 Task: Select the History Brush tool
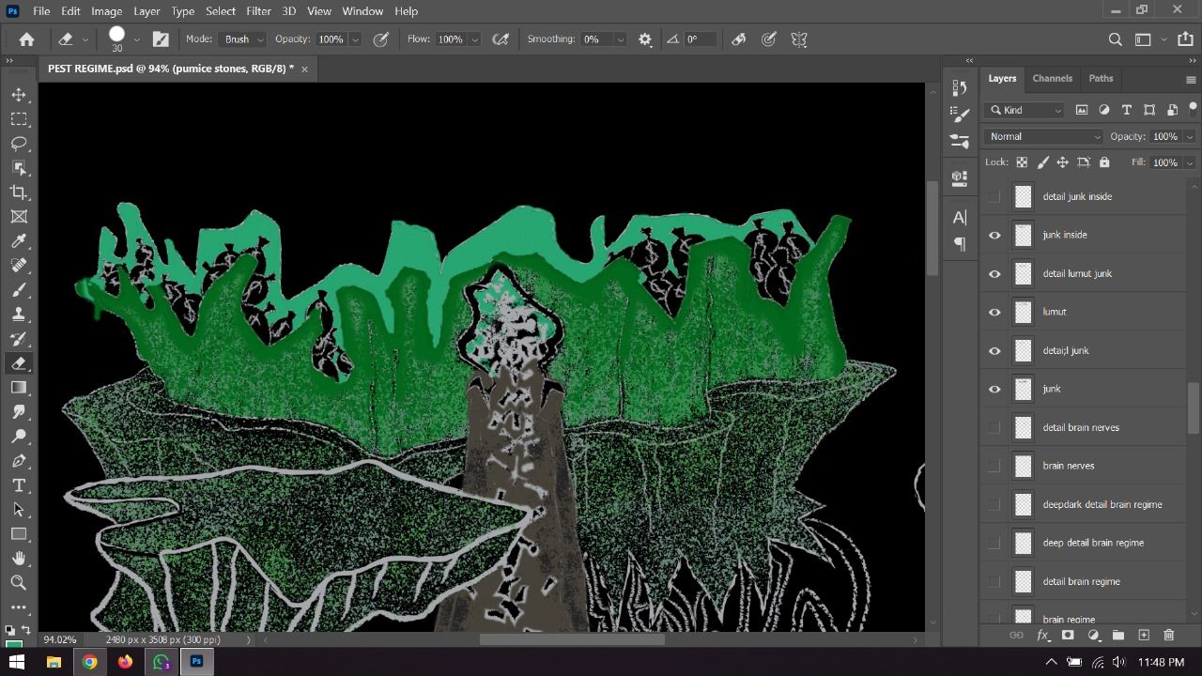tap(19, 339)
